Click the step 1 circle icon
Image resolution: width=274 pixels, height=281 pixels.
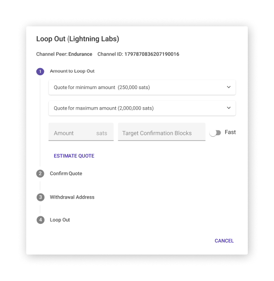pos(40,71)
